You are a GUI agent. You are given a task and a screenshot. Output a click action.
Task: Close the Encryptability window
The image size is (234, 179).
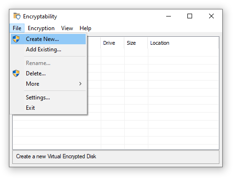tap(211, 16)
